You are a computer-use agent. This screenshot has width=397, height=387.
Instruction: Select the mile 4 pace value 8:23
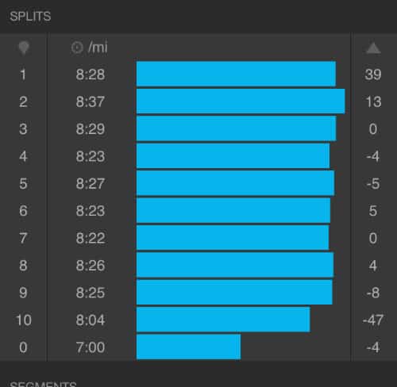click(x=91, y=156)
